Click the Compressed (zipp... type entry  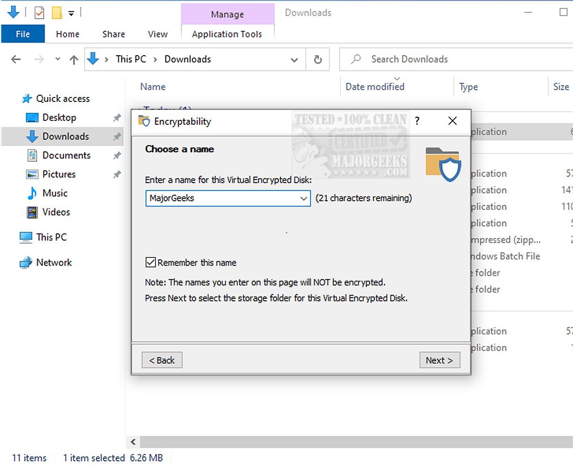506,240
